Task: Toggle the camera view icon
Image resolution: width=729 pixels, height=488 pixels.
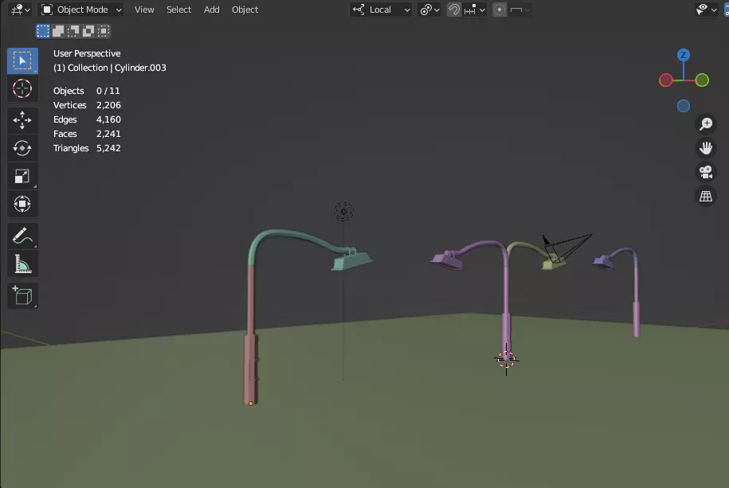Action: (706, 172)
